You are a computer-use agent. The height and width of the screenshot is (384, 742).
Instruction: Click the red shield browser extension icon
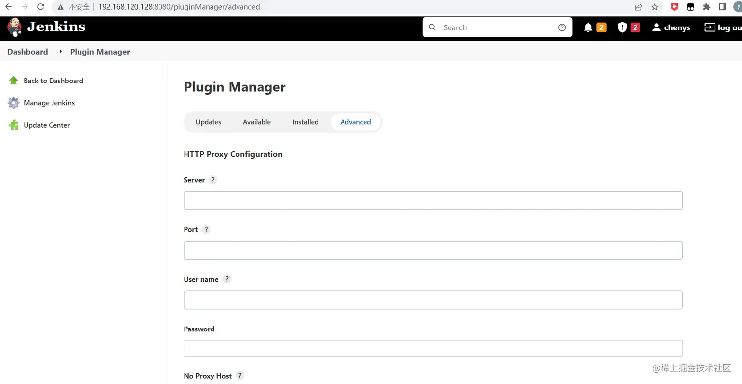674,7
